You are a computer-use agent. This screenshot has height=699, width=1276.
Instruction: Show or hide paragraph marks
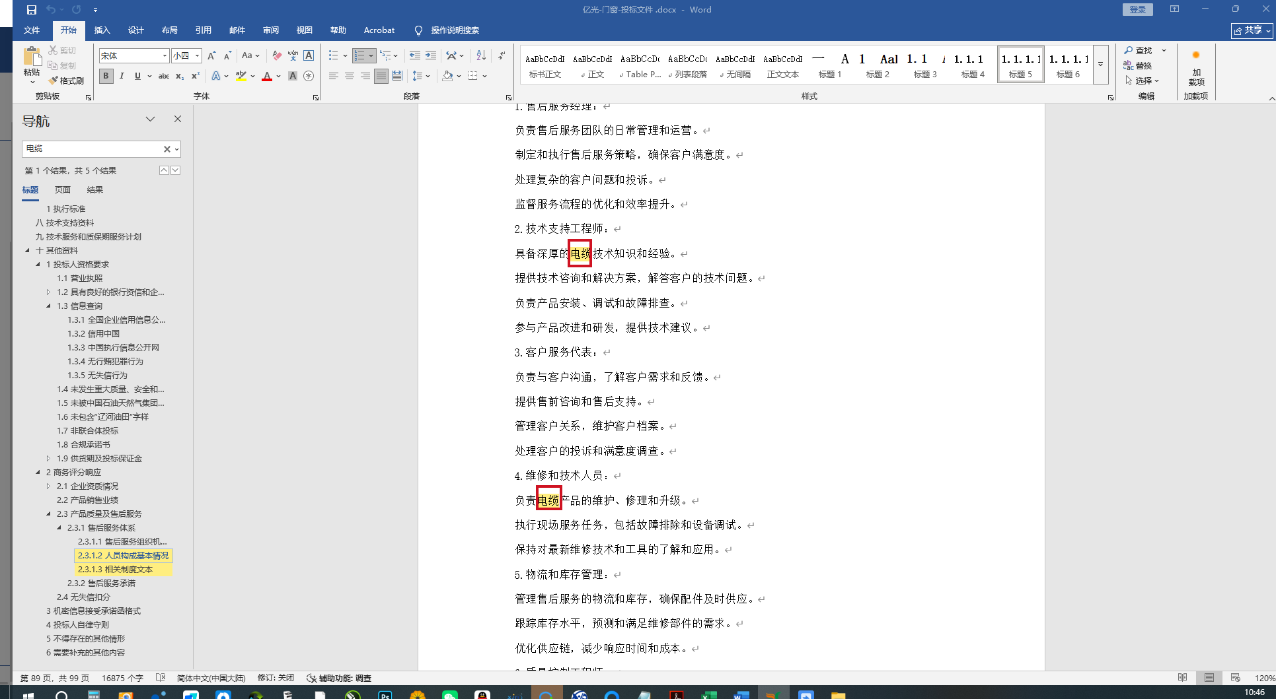(x=502, y=56)
